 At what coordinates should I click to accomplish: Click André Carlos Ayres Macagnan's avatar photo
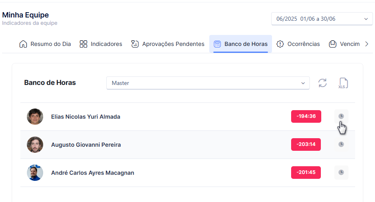[35, 173]
